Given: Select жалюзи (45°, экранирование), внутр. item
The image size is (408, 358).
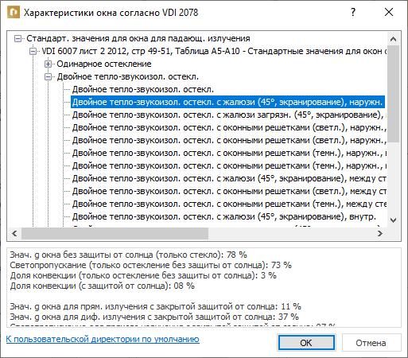Looking at the screenshot, I should 224,216.
